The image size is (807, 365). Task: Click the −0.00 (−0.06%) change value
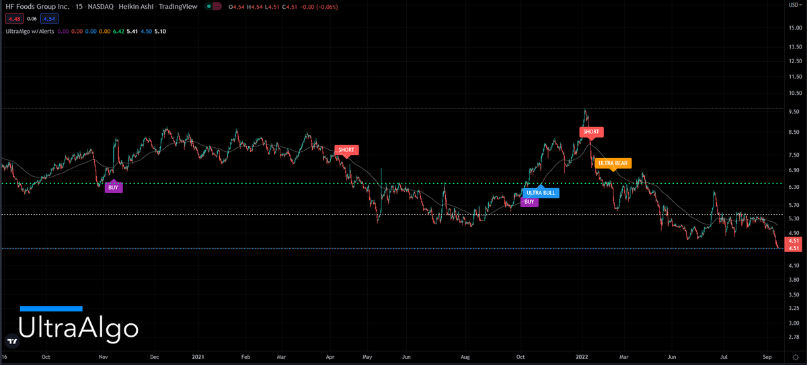click(317, 7)
